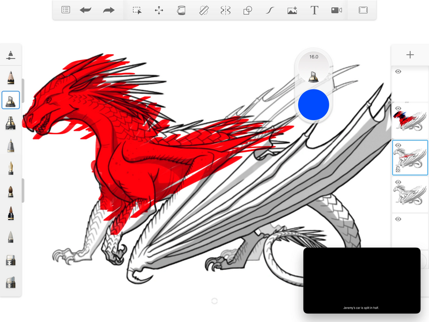The image size is (429, 322).
Task: Click the Undo arrow
Action: [x=85, y=10]
